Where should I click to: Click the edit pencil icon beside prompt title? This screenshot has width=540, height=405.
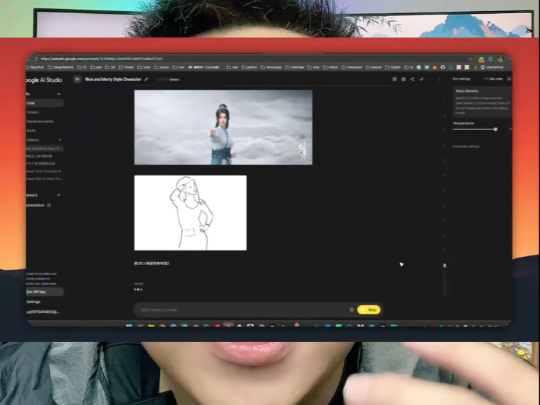146,79
